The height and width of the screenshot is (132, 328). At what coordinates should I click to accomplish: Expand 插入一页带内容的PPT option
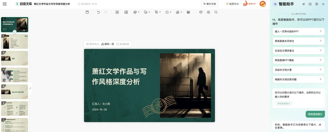tap(299, 31)
